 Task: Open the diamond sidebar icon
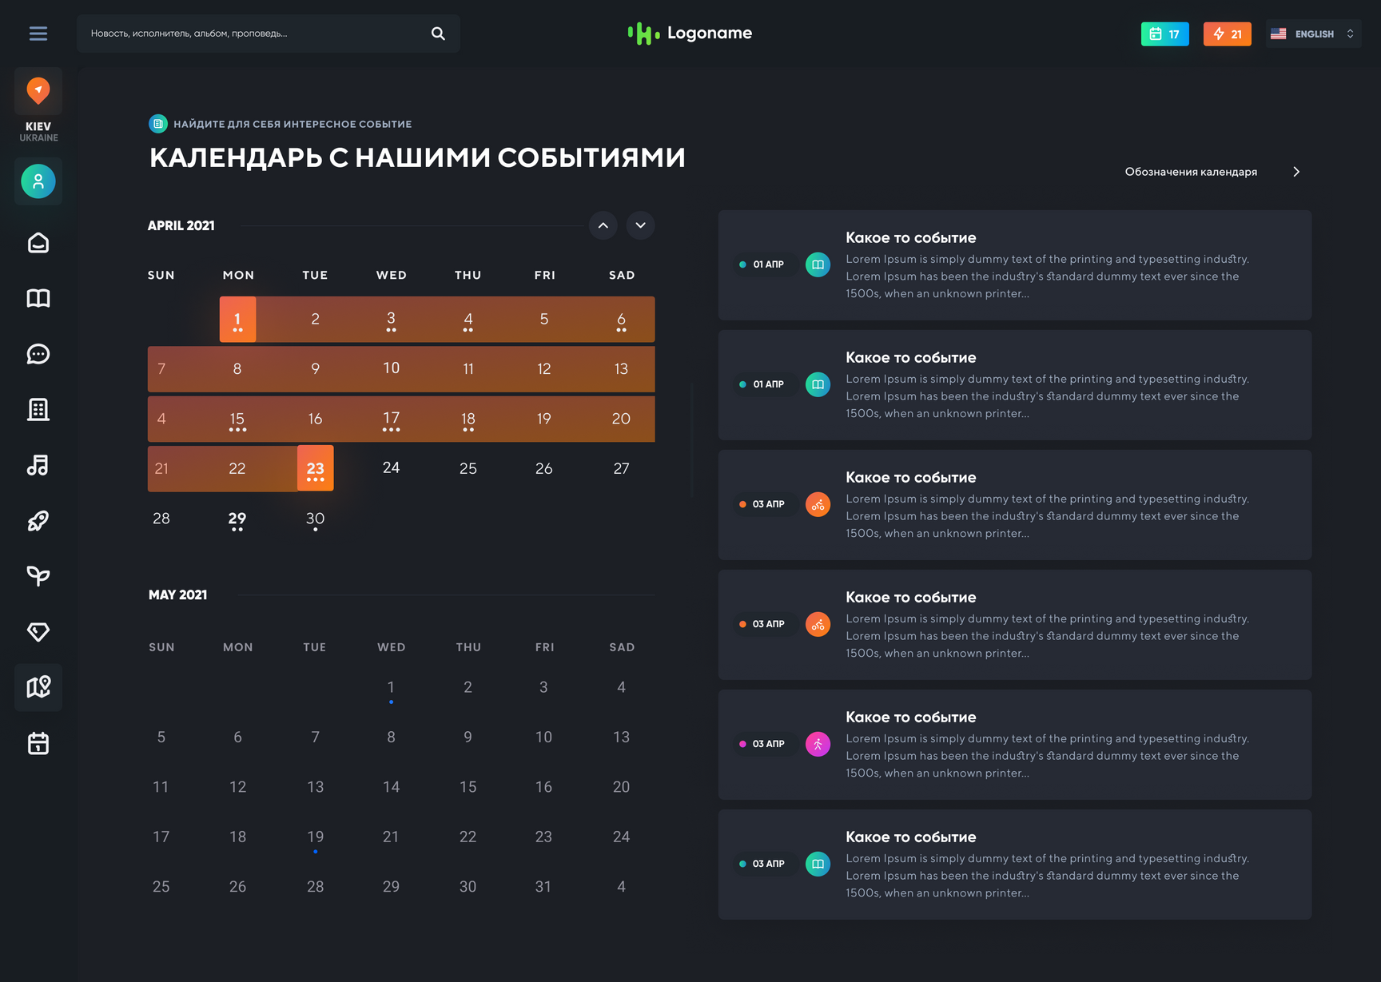[x=38, y=632]
